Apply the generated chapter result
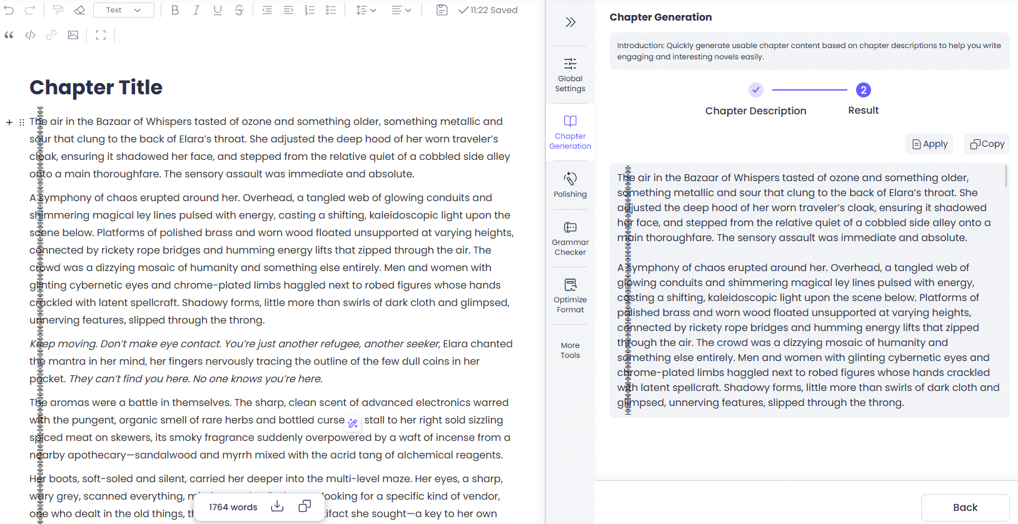Image resolution: width=1018 pixels, height=524 pixels. (x=929, y=144)
